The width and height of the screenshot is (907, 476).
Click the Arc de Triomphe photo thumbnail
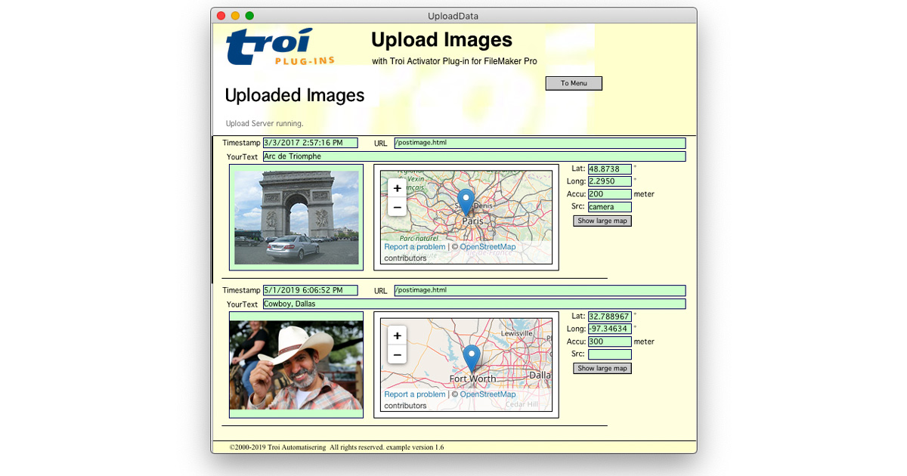click(x=296, y=217)
